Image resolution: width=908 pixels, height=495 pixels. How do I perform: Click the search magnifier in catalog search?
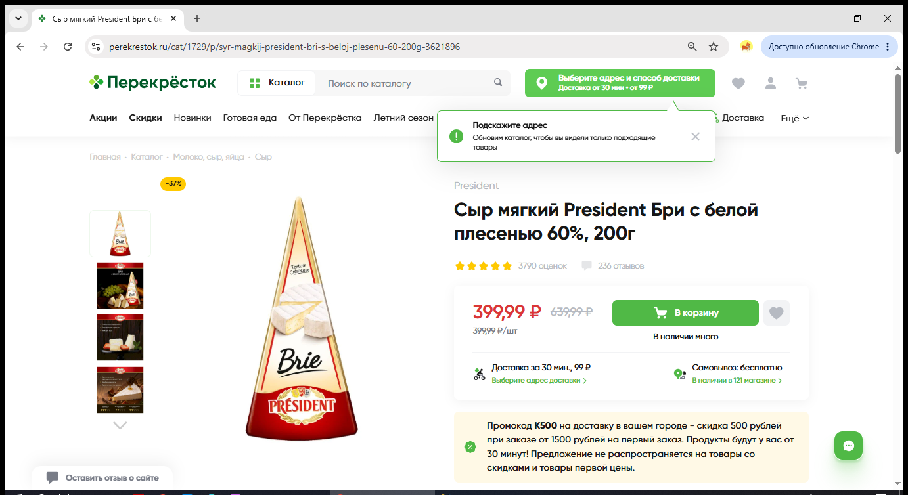point(498,83)
